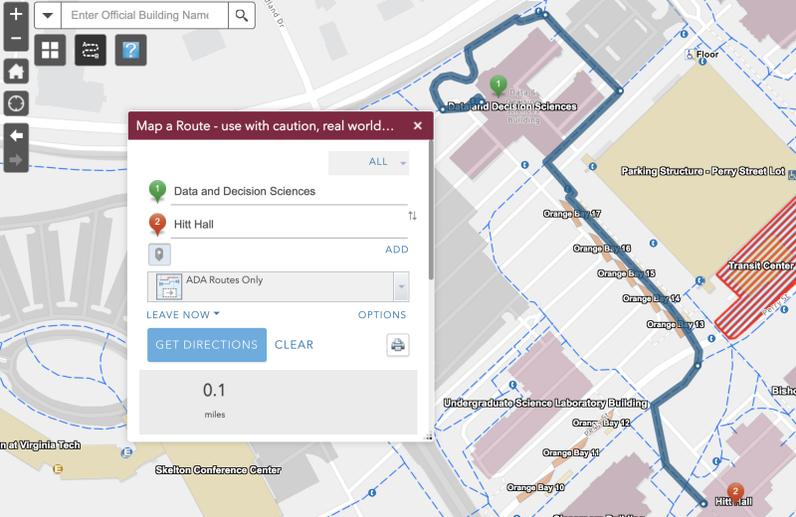Click the Orange Bay 12 label
Viewport: 796px width, 517px height.
(601, 423)
